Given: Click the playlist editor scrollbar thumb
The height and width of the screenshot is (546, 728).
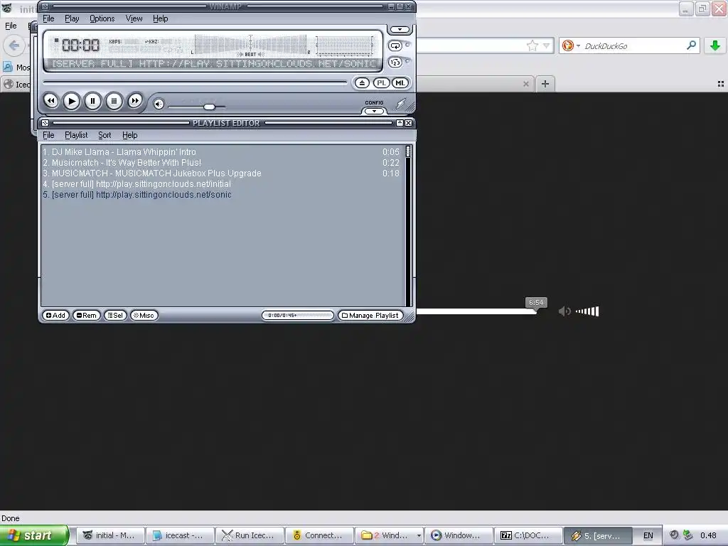Looking at the screenshot, I should [x=408, y=151].
